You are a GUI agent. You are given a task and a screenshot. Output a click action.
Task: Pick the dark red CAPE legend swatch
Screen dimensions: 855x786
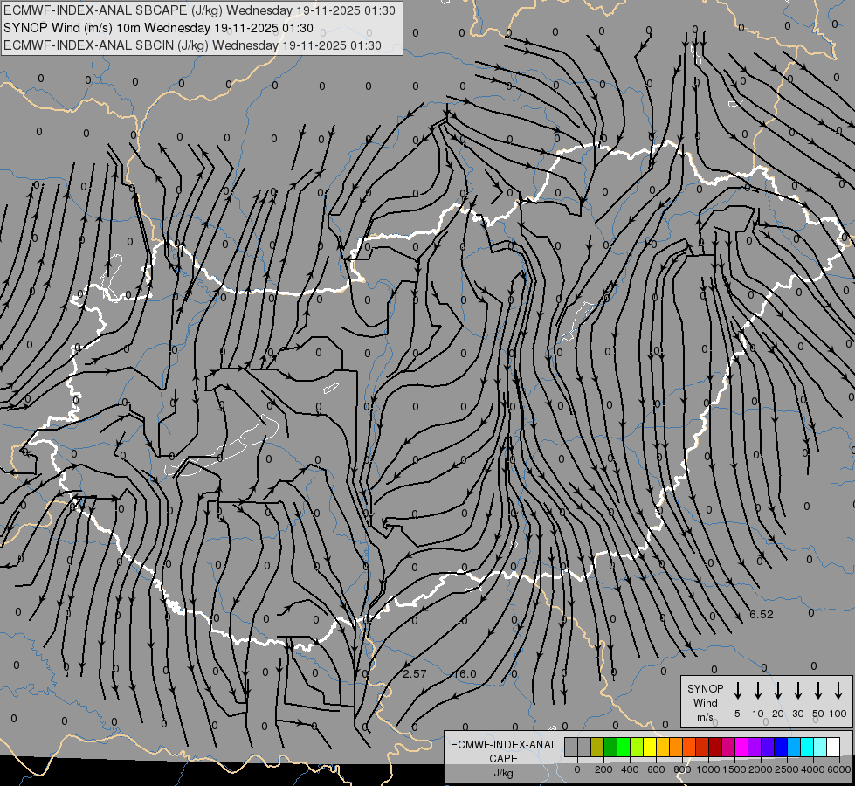(715, 747)
